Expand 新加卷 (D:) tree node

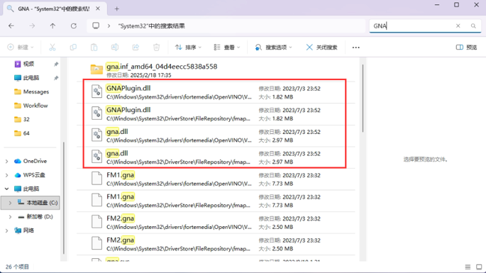click(x=10, y=216)
